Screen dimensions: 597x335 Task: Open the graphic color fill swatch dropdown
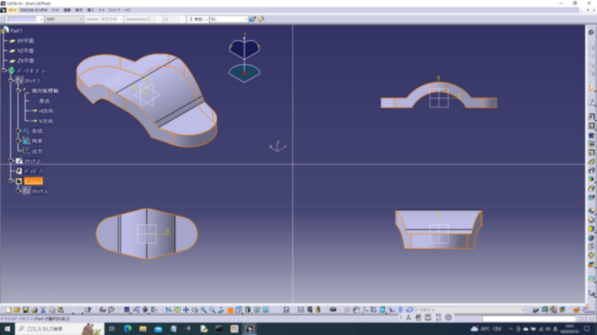41,19
